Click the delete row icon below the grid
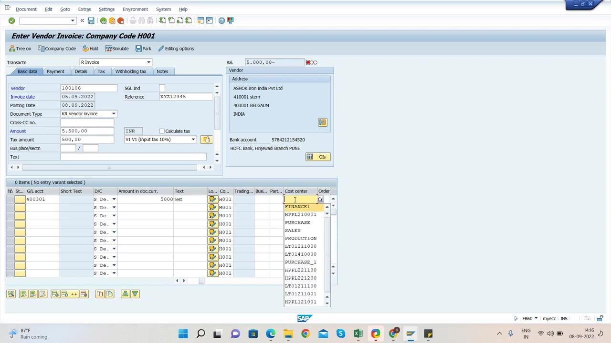 pos(84,294)
